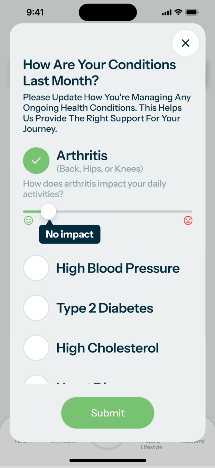Tap the green happy face icon
215x468 pixels.
point(28,220)
